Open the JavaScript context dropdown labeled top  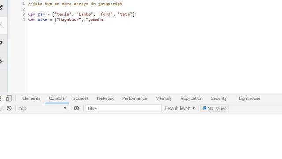click(x=43, y=108)
